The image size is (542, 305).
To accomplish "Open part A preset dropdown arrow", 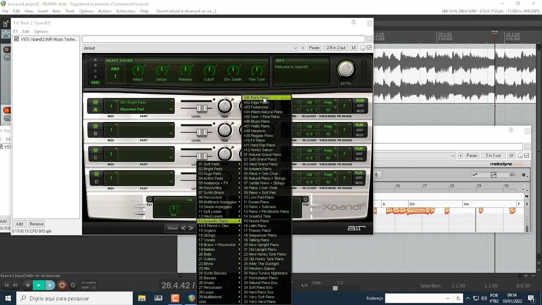I will click(x=172, y=101).
